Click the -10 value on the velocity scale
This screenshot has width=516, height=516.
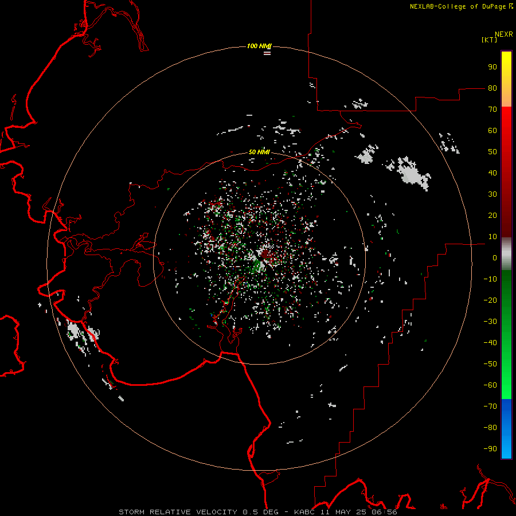(490, 279)
